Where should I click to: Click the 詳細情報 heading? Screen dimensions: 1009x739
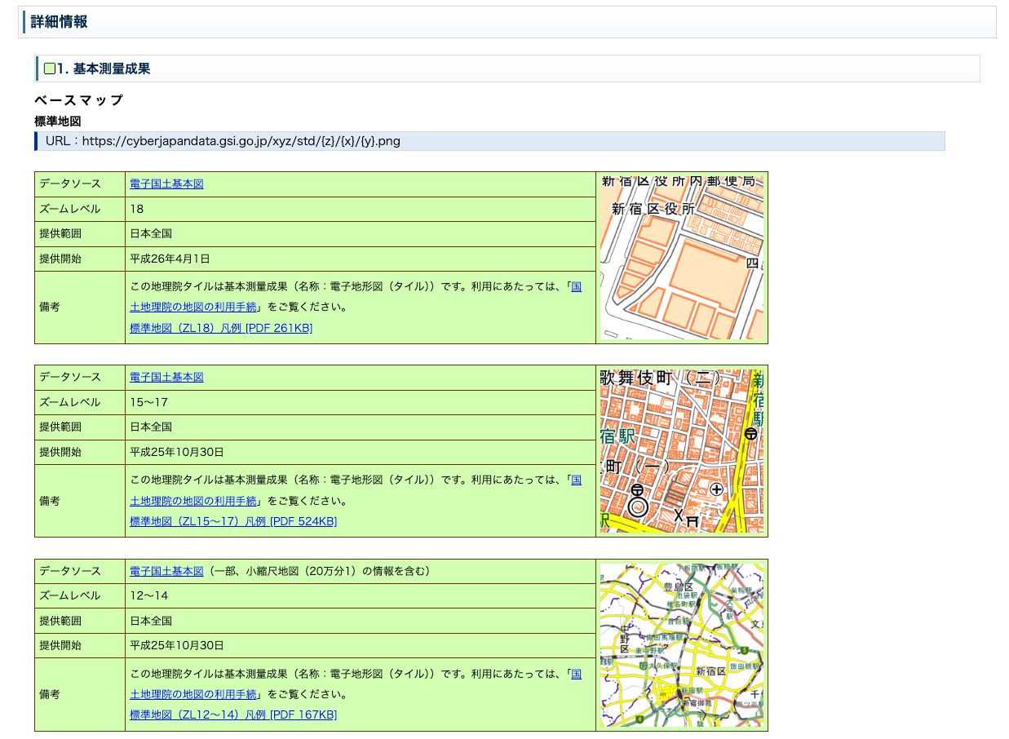[x=60, y=22]
